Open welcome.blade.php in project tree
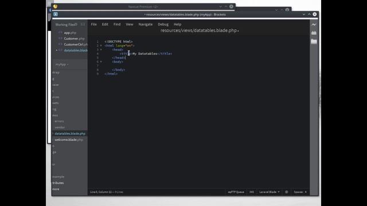Viewport: 367px width, 206px height. pos(69,140)
